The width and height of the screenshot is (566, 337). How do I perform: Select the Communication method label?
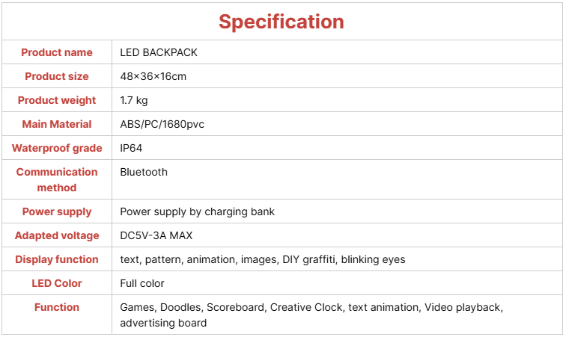point(57,180)
